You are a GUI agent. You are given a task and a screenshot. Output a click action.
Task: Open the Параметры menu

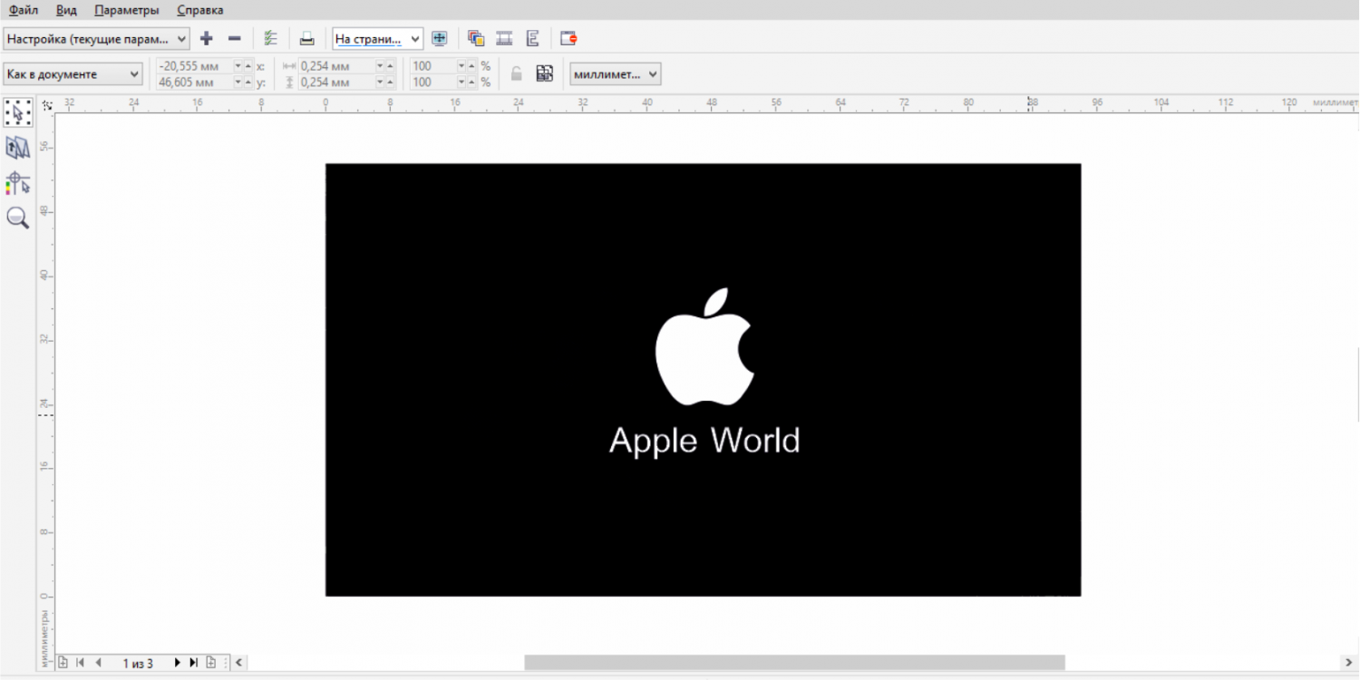127,10
